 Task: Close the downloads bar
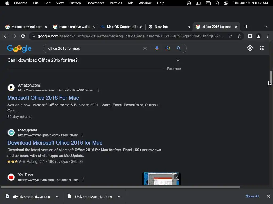[268, 196]
